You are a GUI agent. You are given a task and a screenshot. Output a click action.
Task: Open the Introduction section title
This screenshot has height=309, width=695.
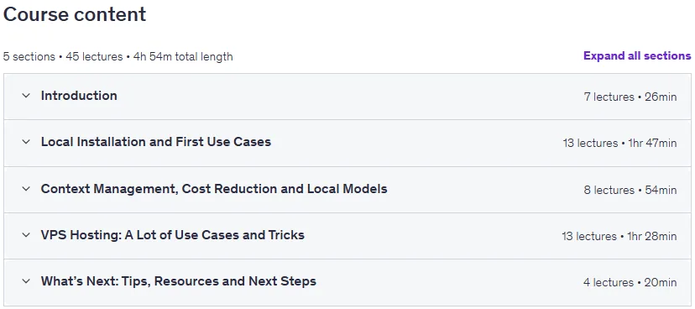(x=79, y=96)
